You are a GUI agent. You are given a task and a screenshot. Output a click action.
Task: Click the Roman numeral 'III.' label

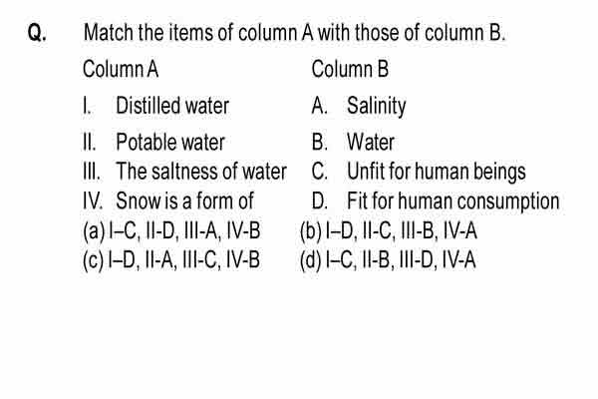point(92,171)
